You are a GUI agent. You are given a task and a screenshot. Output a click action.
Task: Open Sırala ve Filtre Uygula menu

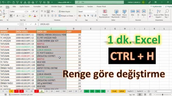(x=159, y=14)
